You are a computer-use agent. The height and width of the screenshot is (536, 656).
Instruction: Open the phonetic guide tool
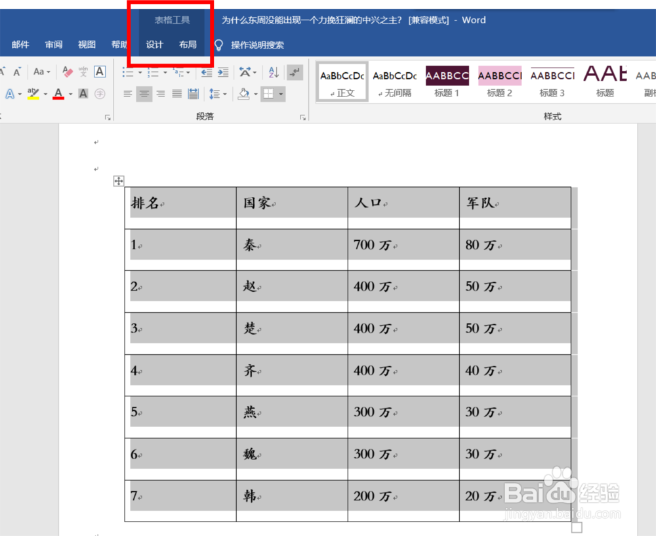[84, 72]
